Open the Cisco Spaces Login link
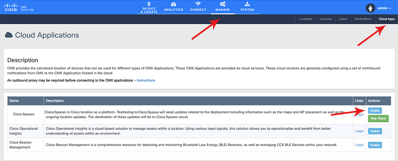Screen dimensions: 398x161 [359, 115]
